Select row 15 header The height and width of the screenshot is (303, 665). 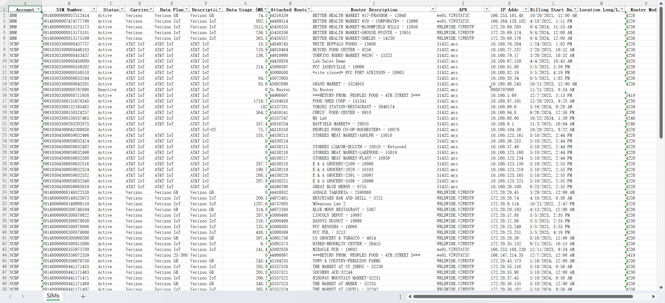click(x=4, y=89)
